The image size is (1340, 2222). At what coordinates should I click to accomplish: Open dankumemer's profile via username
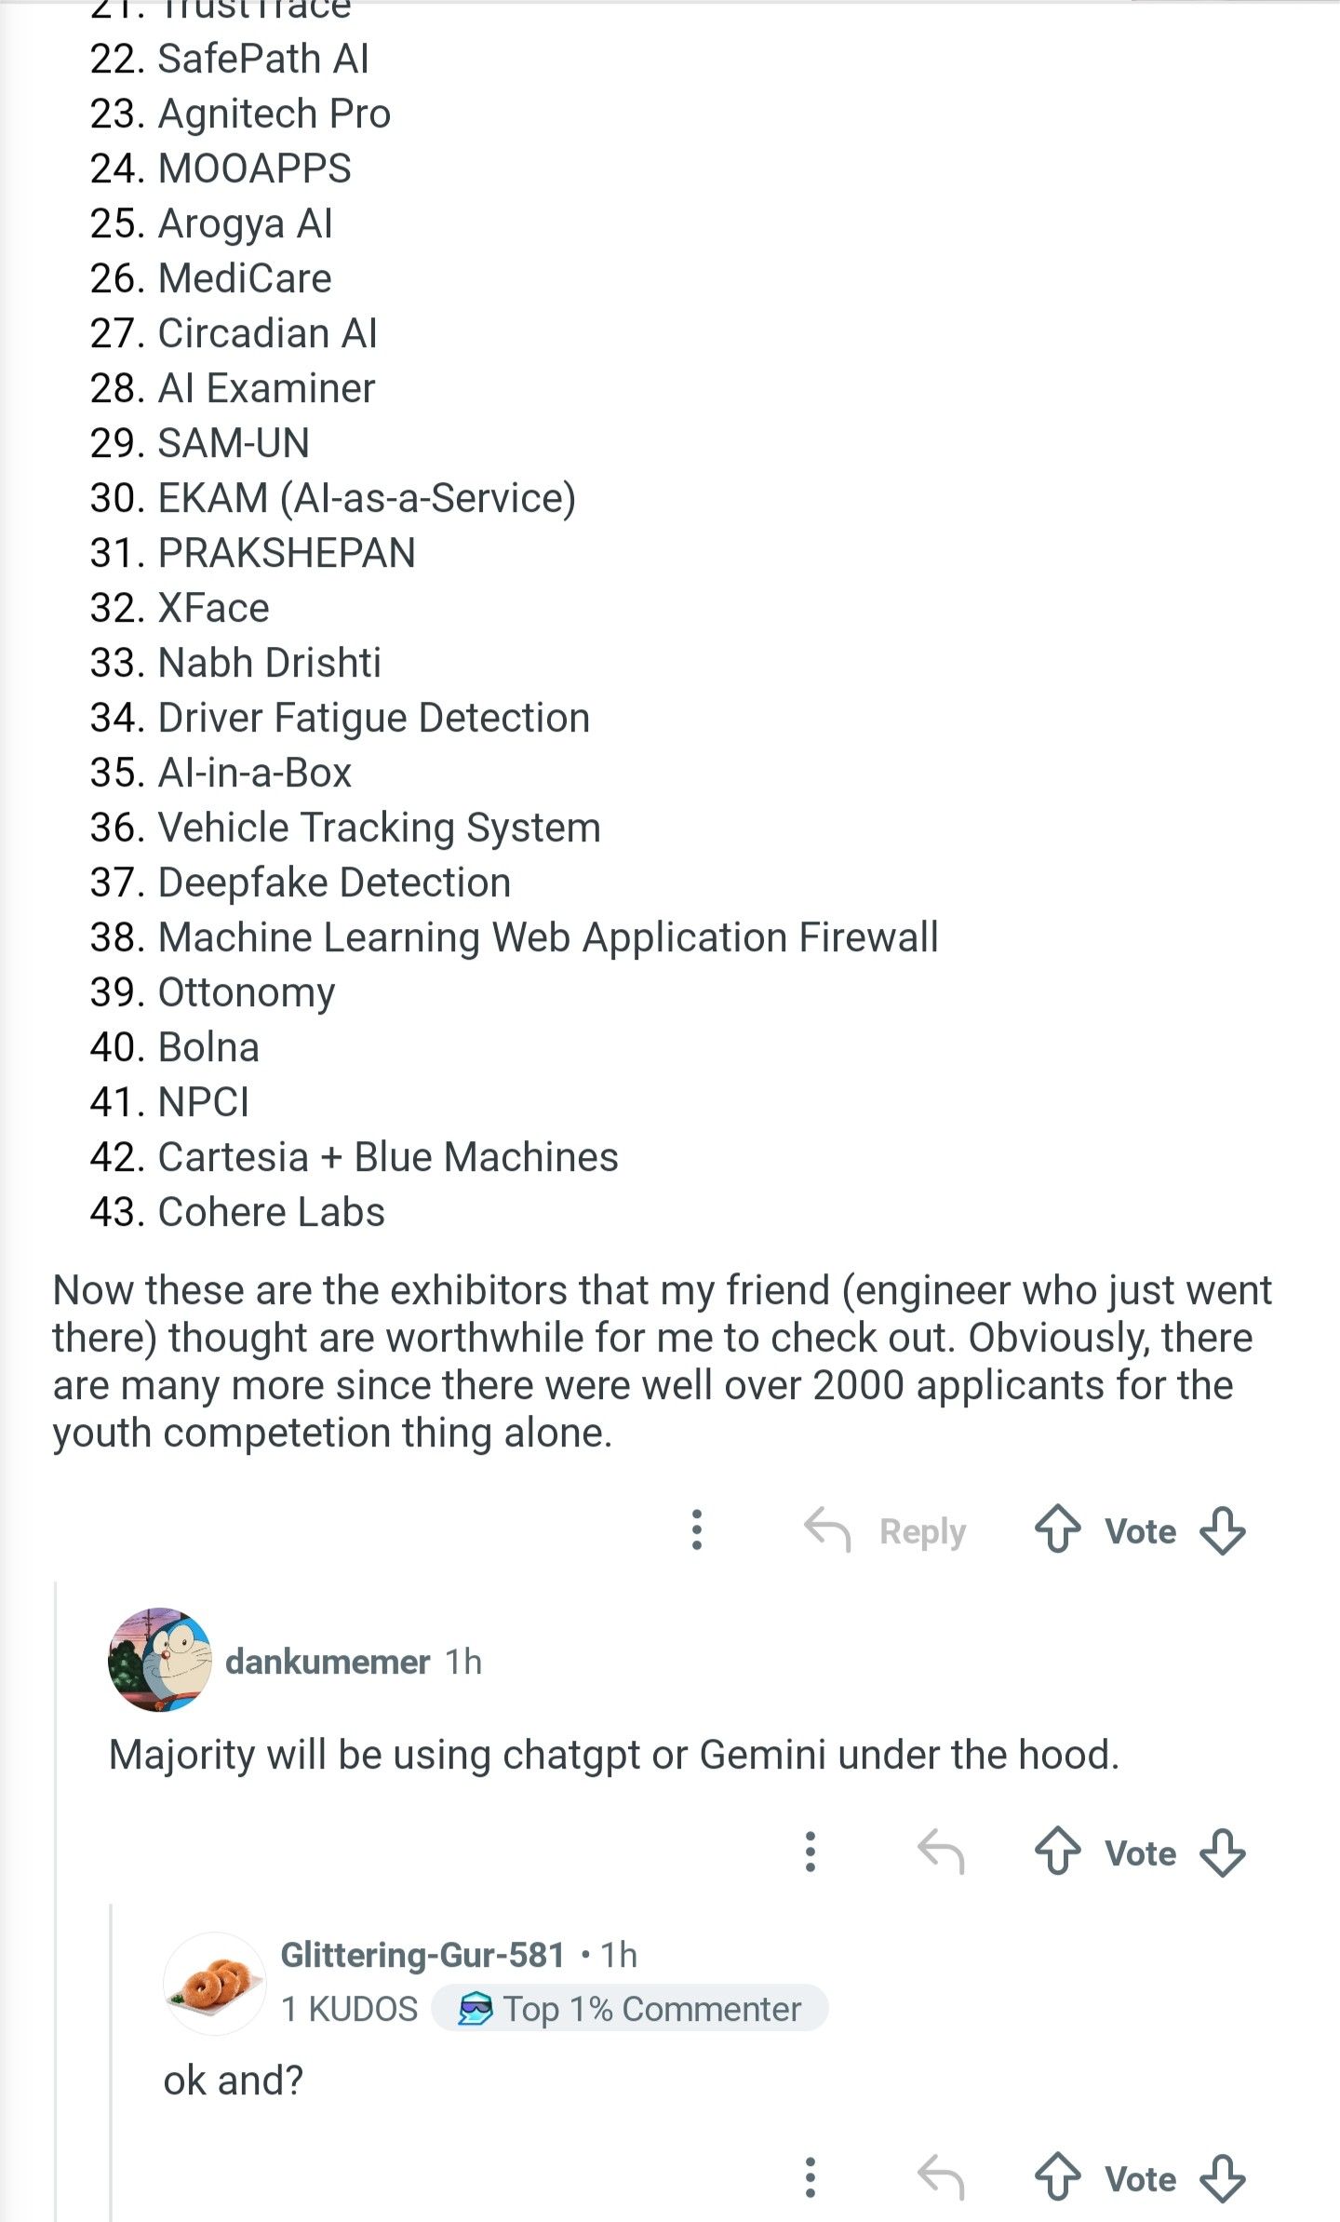coord(328,1662)
